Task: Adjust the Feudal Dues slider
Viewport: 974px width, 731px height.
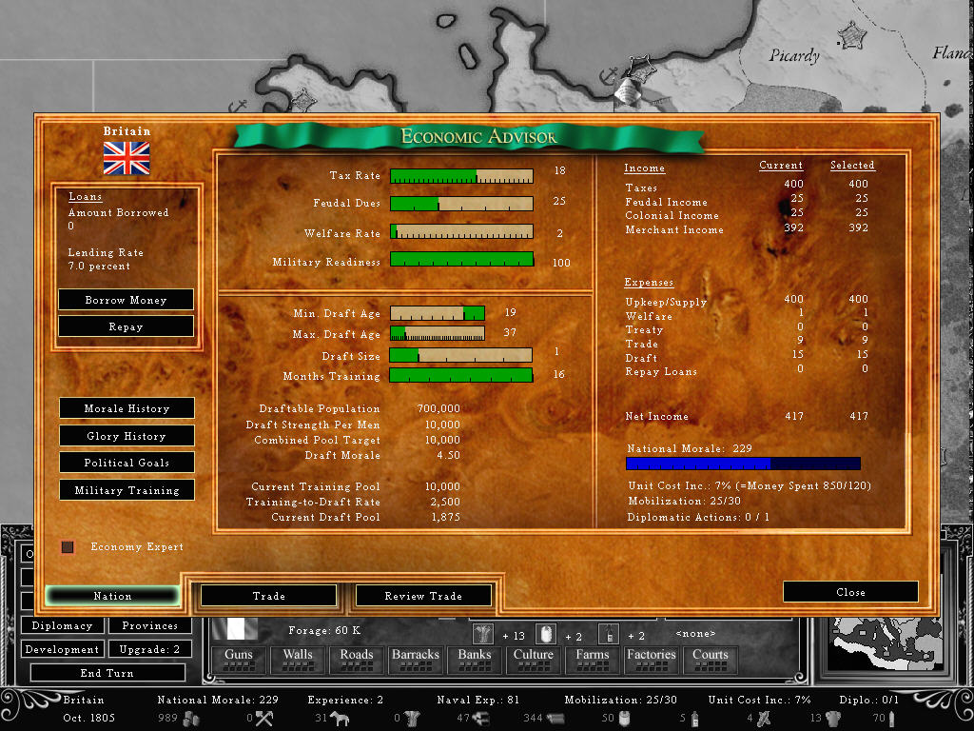Action: (x=461, y=204)
